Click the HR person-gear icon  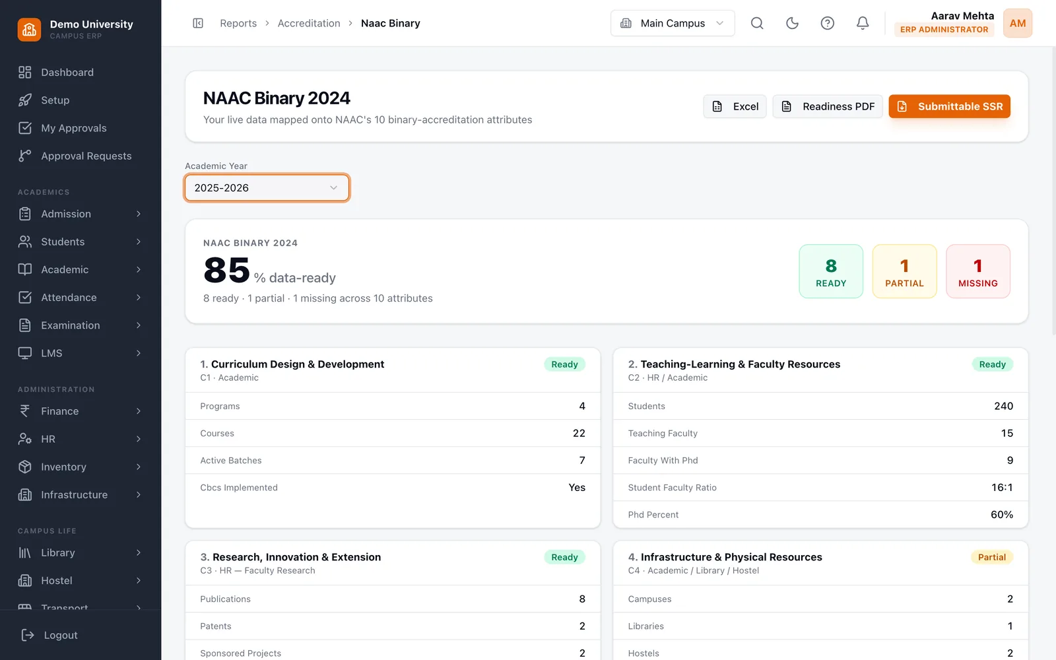coord(25,439)
